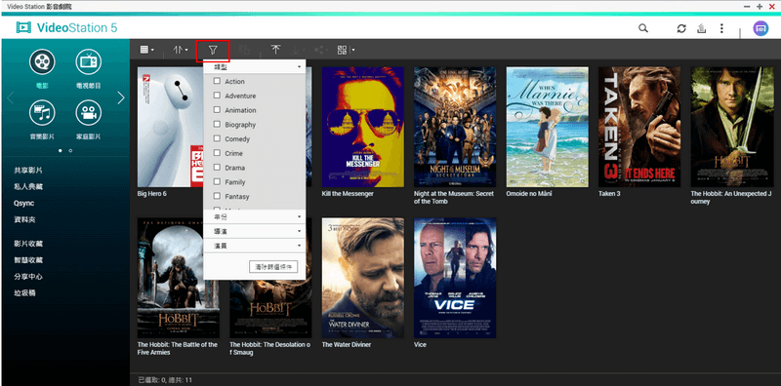Screen dimensions: 781x386
Task: Check the Action genre checkbox
Action: [x=217, y=81]
